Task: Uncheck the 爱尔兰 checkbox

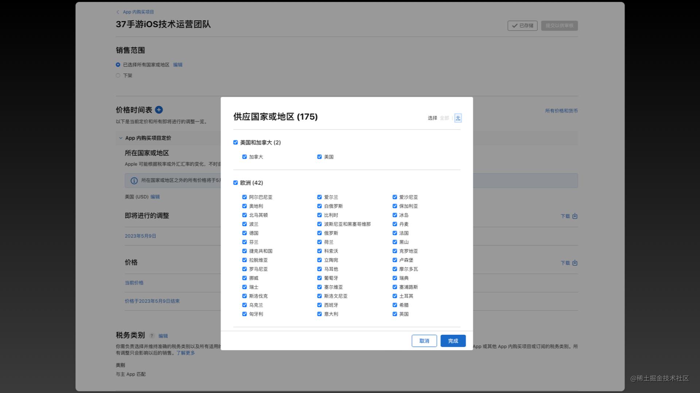Action: pos(319,197)
